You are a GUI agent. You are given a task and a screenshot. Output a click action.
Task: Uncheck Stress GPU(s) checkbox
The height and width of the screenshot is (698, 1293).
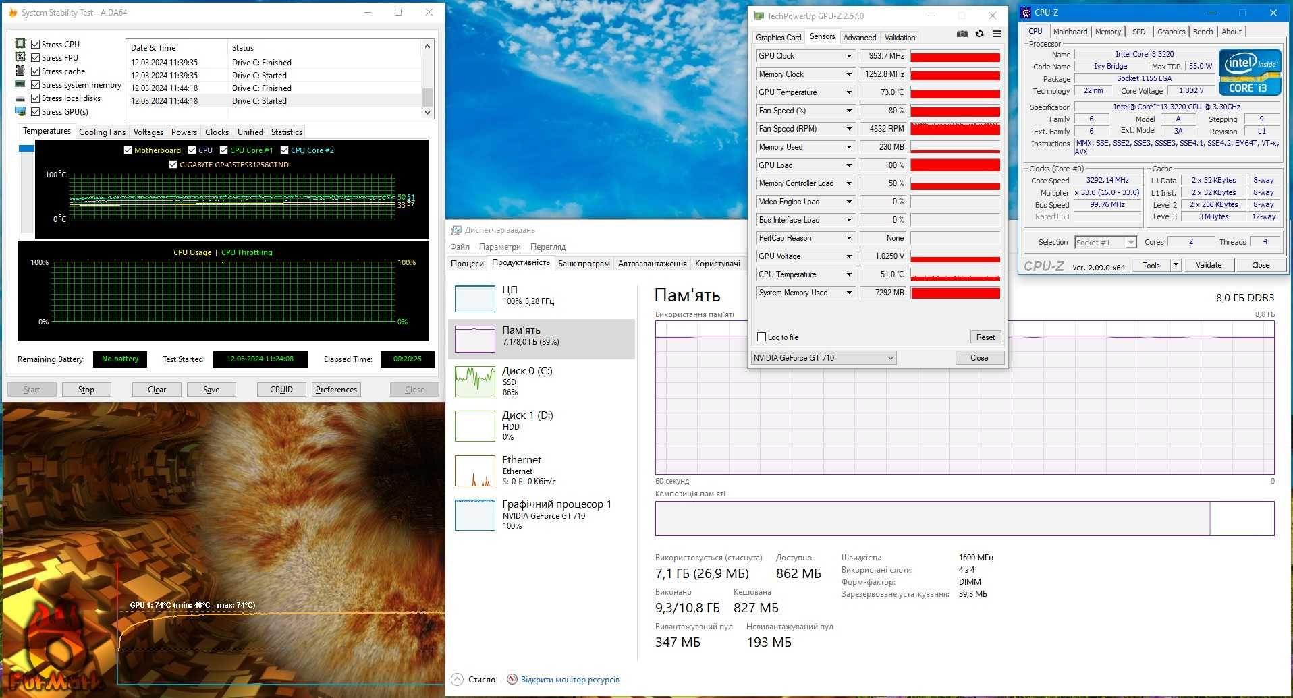tap(35, 111)
